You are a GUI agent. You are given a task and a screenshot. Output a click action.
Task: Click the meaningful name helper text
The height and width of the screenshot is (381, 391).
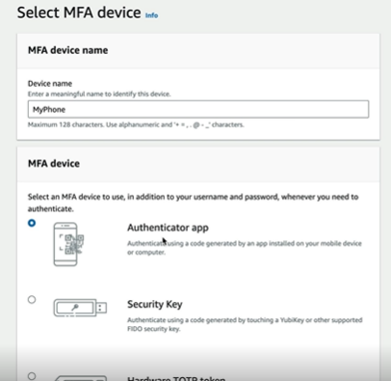99,95
